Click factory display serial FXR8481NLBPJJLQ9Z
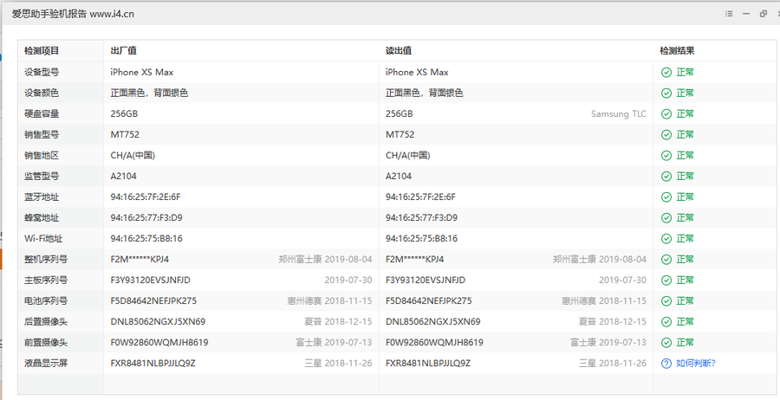The height and width of the screenshot is (400, 780). coord(153,364)
